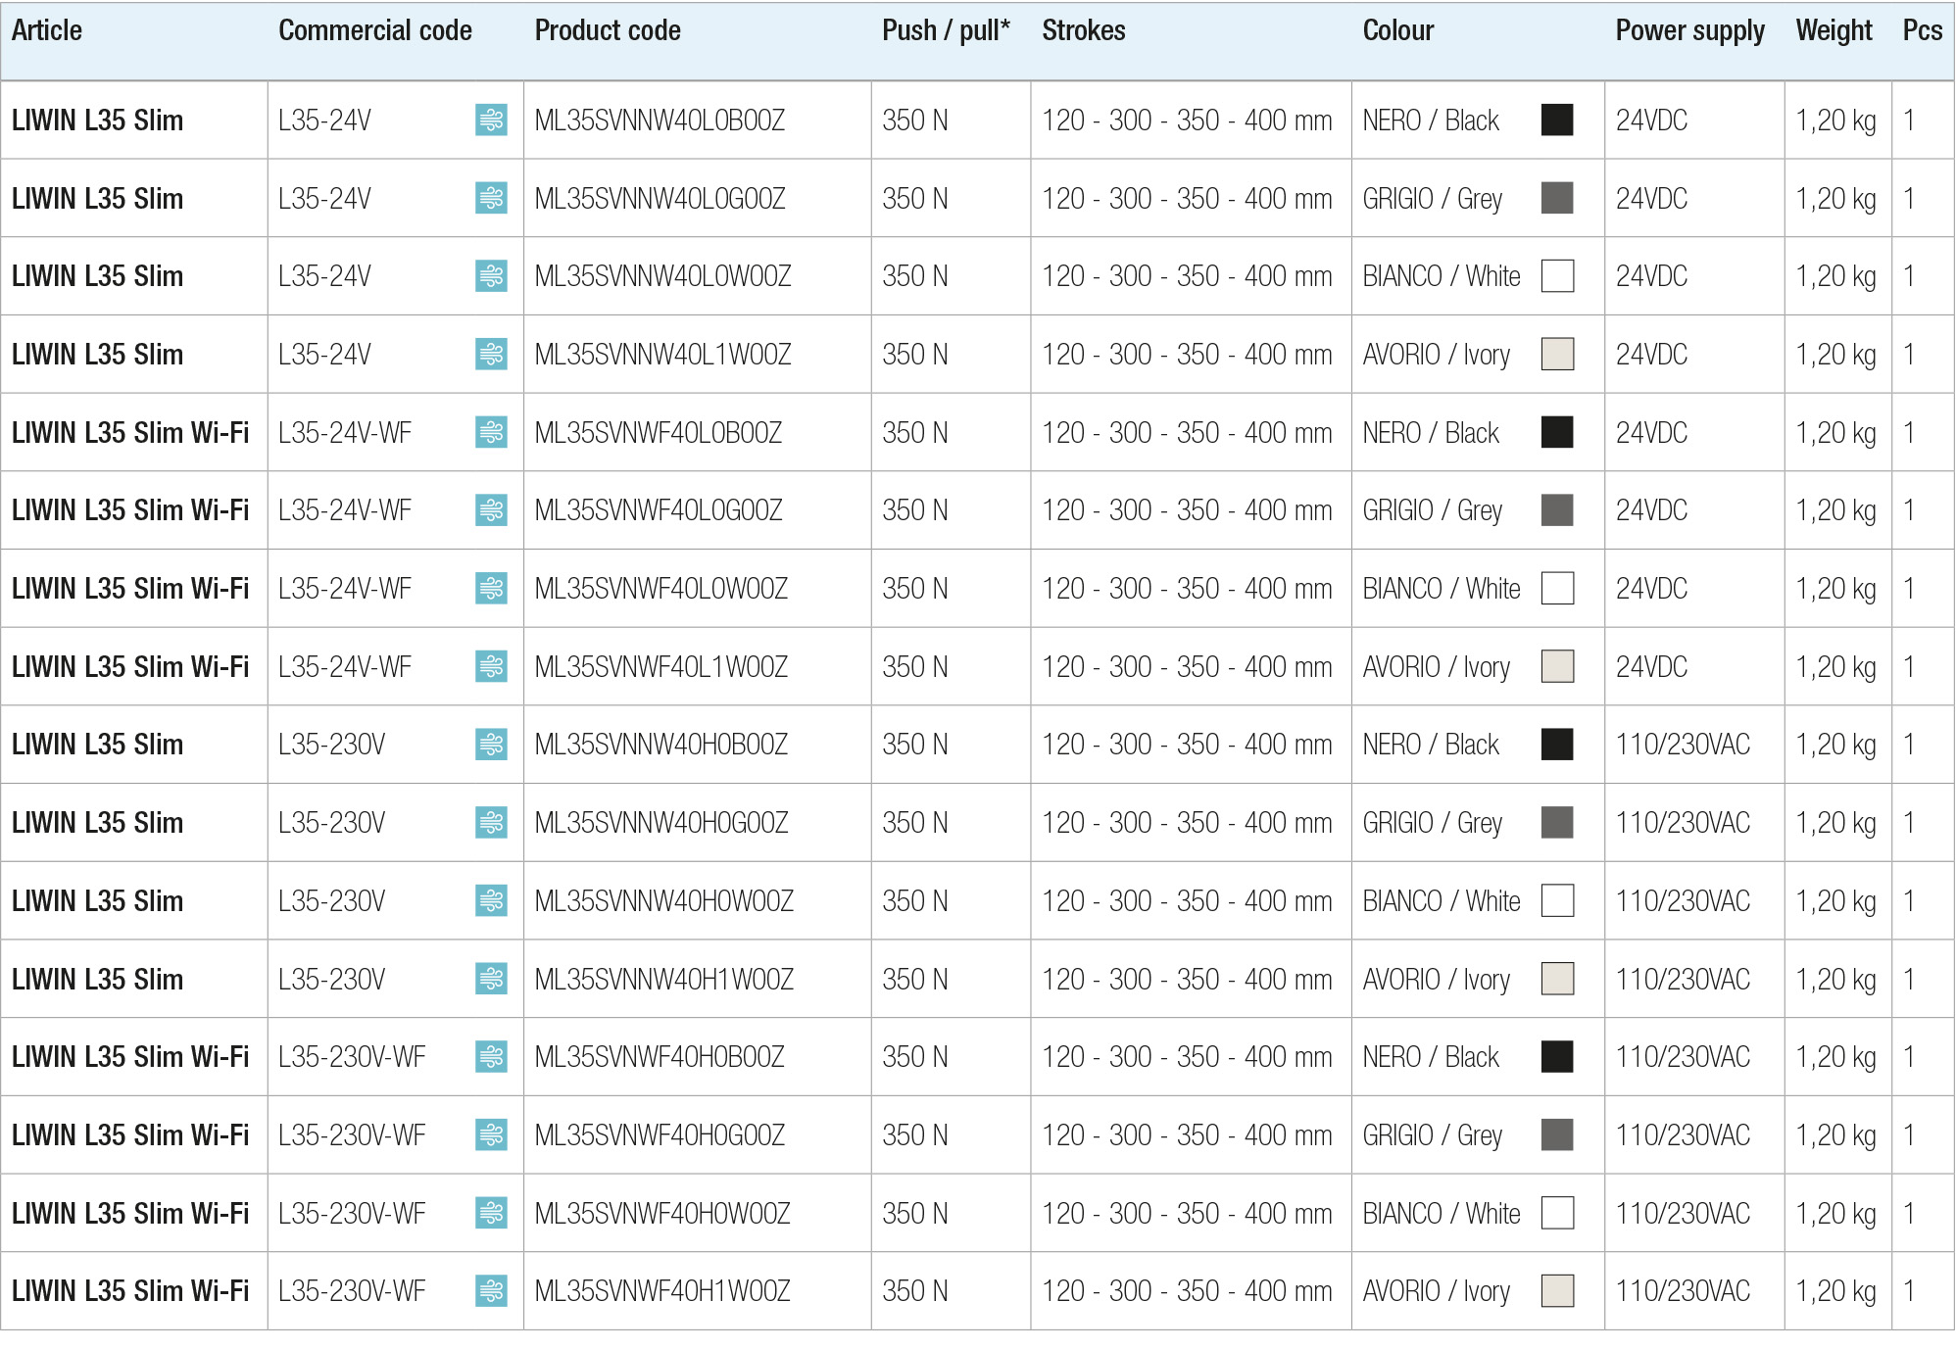This screenshot has width=1956, height=1350.
Task: Select product code ML35SVNWF40L0B00Z
Action: pos(659,433)
